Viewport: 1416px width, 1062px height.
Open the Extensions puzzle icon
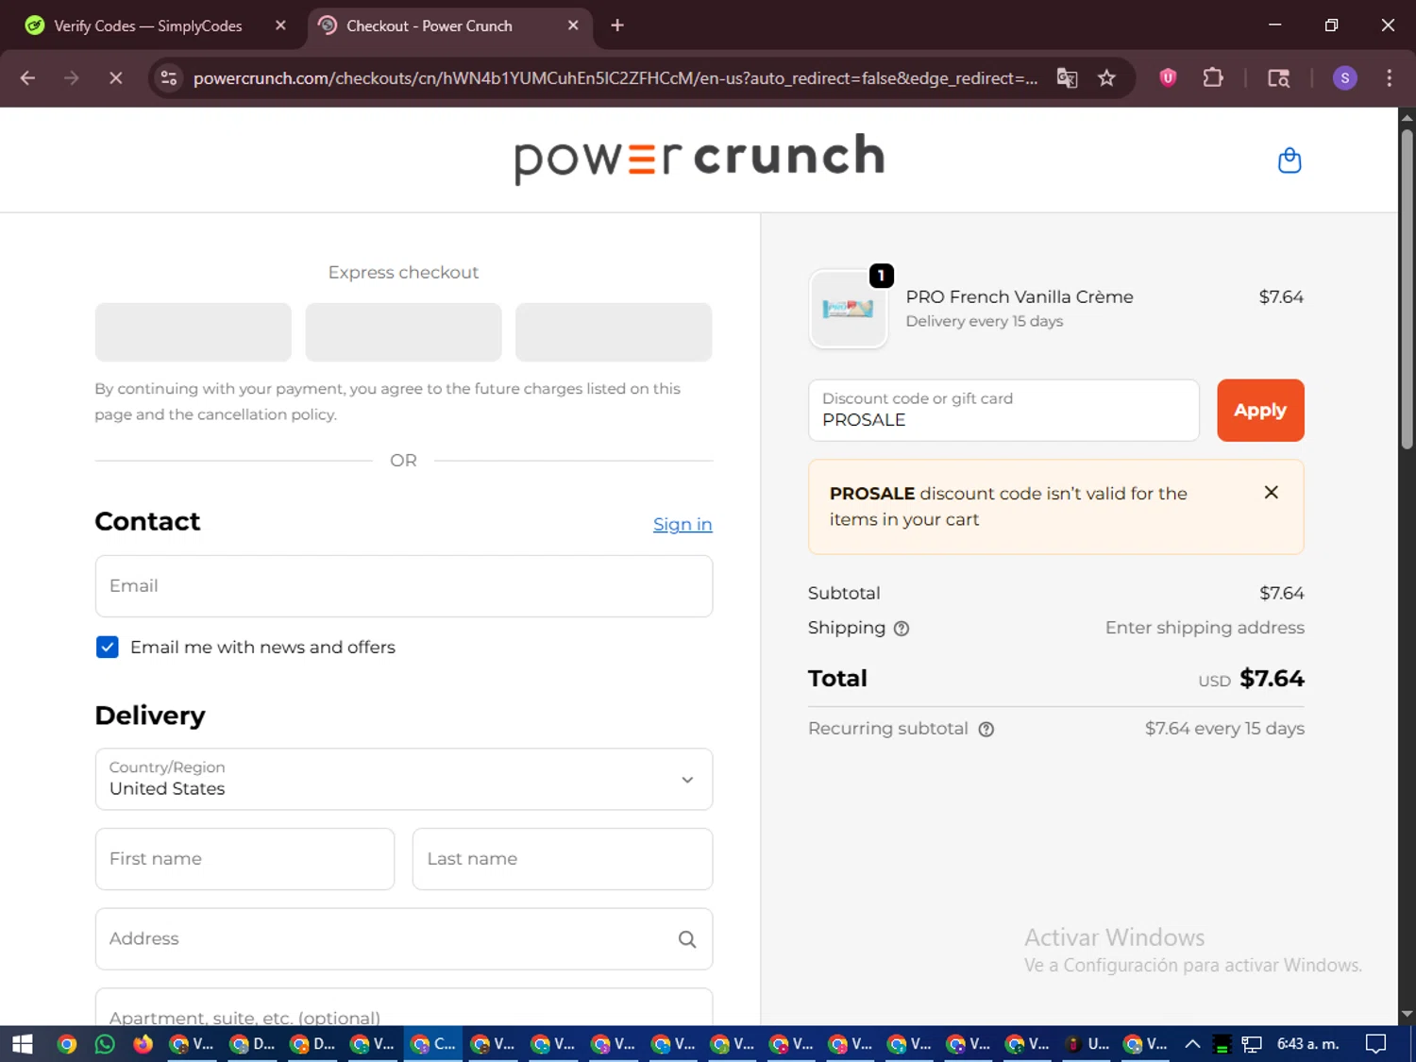point(1213,78)
